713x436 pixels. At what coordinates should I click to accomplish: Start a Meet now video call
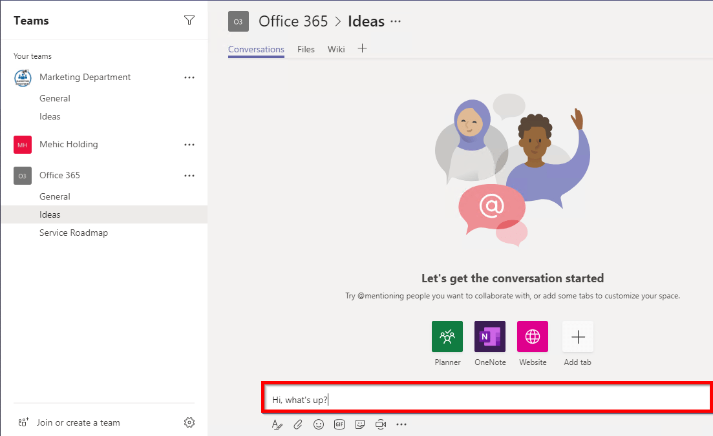coord(381,424)
